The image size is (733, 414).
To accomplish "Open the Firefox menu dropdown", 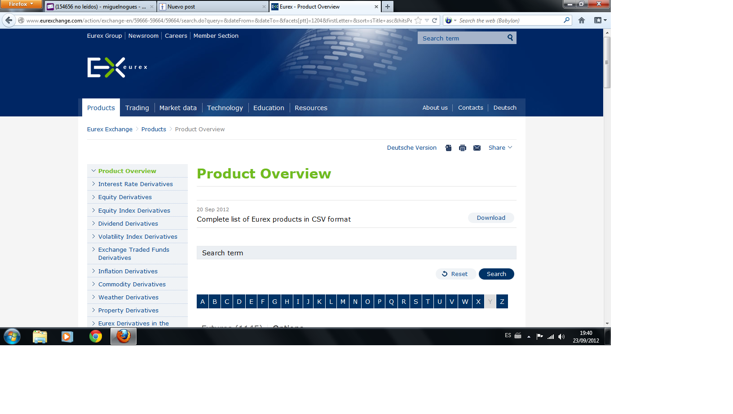I will point(21,4).
